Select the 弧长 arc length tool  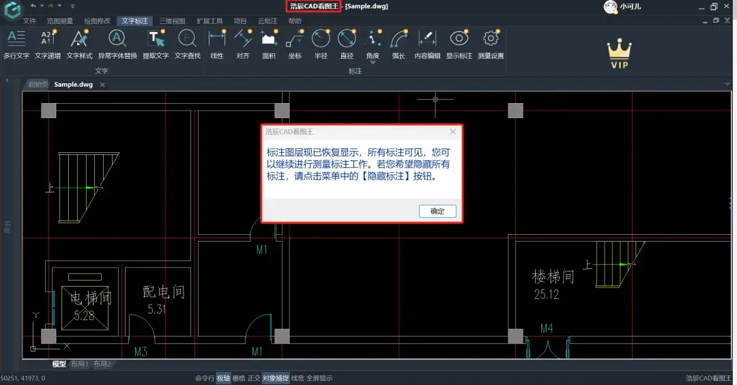399,44
